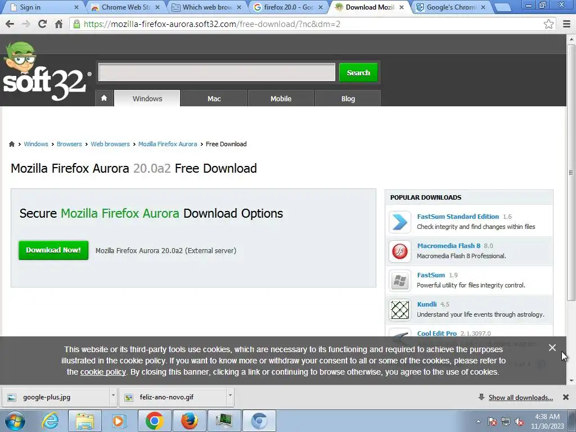Image resolution: width=576 pixels, height=432 pixels.
Task: Open the feliz-ano-novo.gif download options arrow
Action: (x=230, y=395)
